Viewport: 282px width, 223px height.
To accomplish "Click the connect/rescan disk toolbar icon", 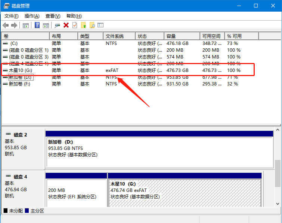I will point(57,25).
